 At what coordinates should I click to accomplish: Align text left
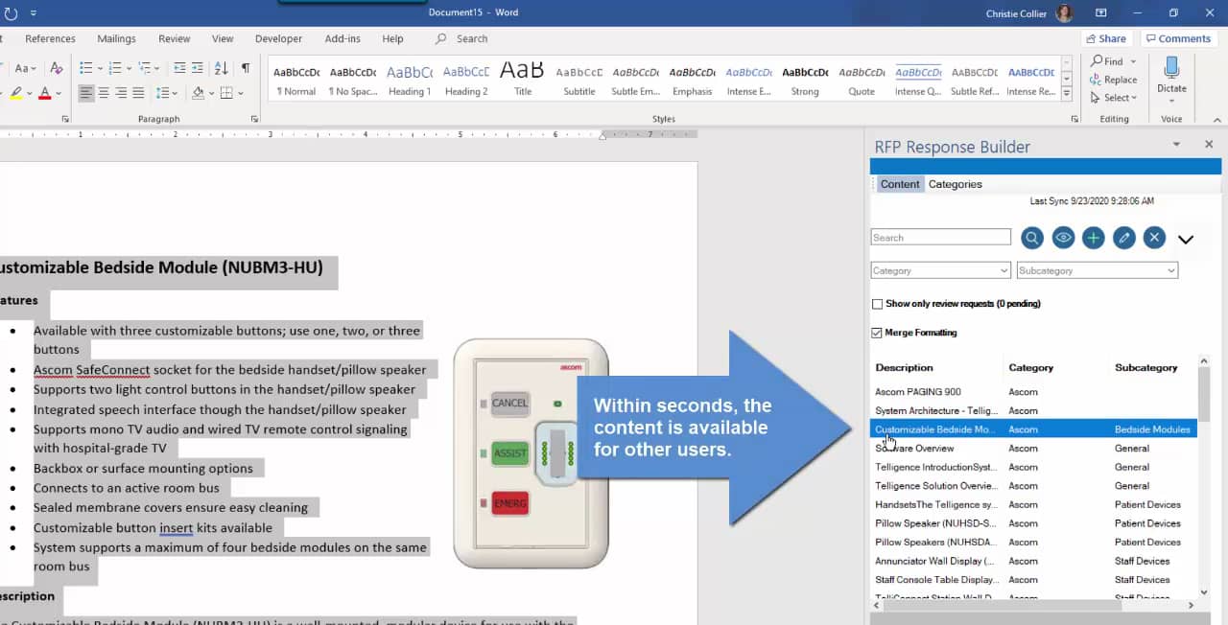pos(86,93)
